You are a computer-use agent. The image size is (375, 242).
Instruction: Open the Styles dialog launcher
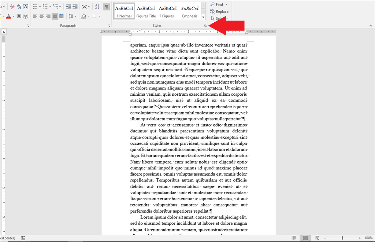pyautogui.click(x=205, y=25)
